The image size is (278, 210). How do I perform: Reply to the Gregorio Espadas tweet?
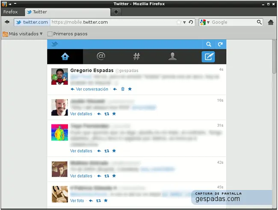pyautogui.click(x=115, y=89)
